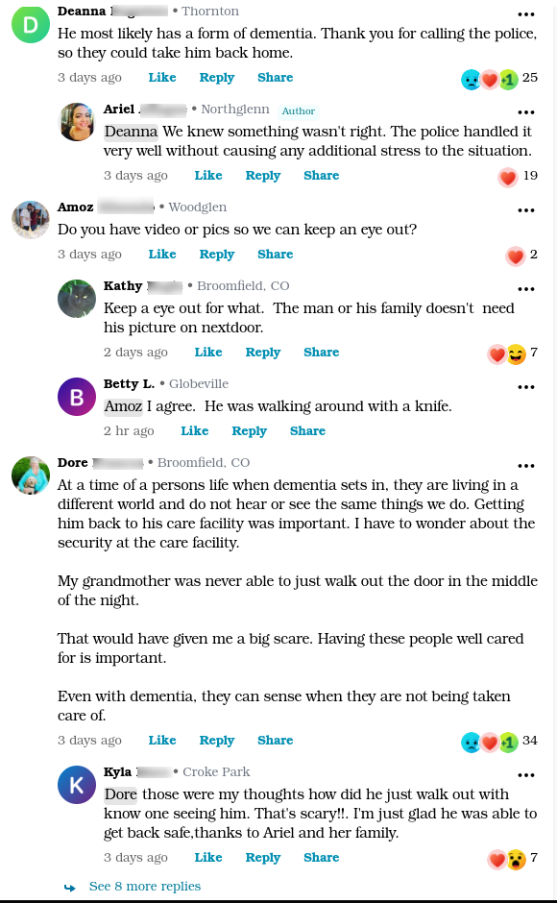
Task: Click the reaction emojis on Deanna's comment
Action: coord(490,79)
